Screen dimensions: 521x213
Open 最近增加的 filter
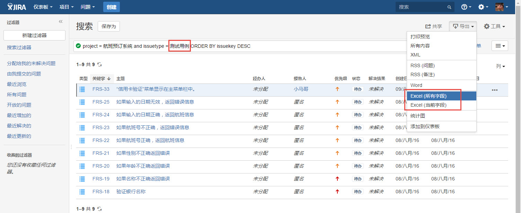19,115
